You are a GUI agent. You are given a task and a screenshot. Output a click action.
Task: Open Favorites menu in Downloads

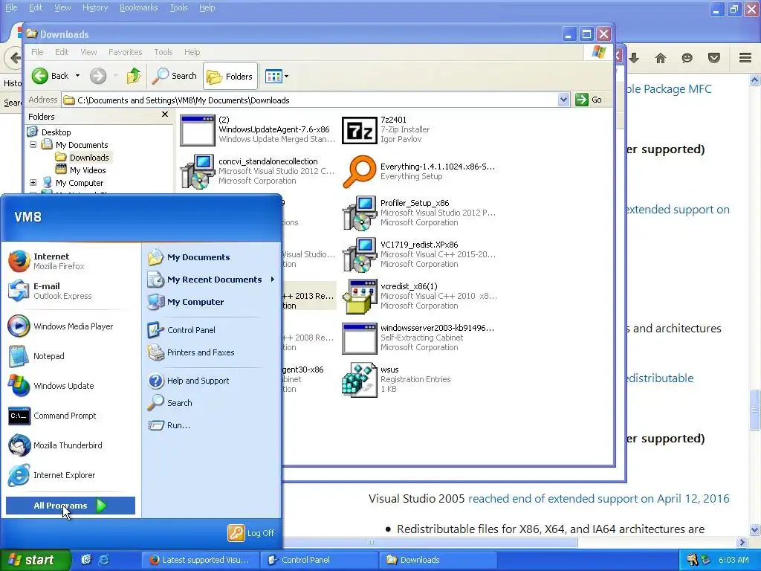click(x=125, y=52)
